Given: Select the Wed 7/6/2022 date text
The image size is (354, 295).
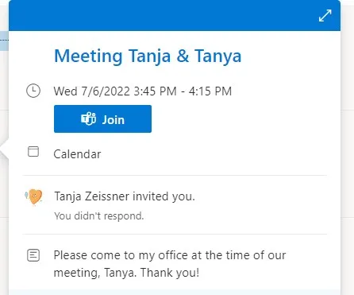Looking at the screenshot, I should point(92,91).
